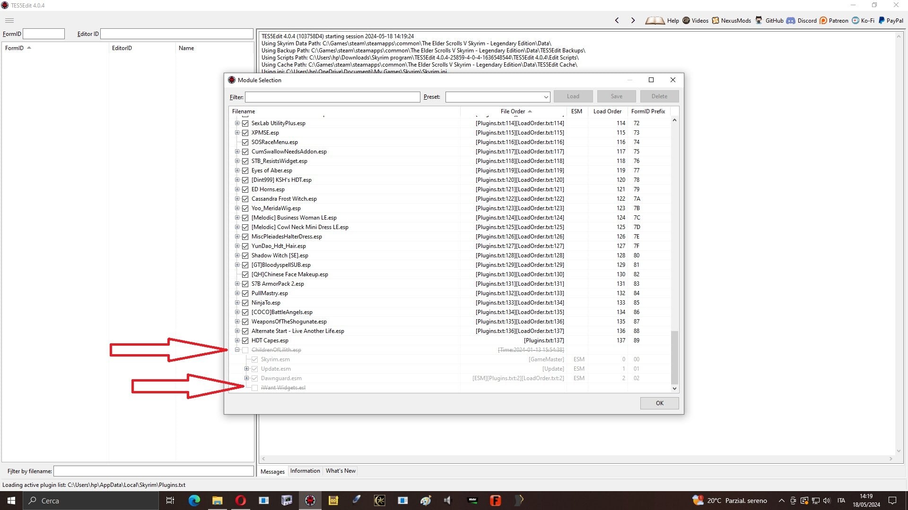Toggle ChildrenOfLilith.esp checkbox
Image resolution: width=908 pixels, height=510 pixels.
(x=245, y=350)
